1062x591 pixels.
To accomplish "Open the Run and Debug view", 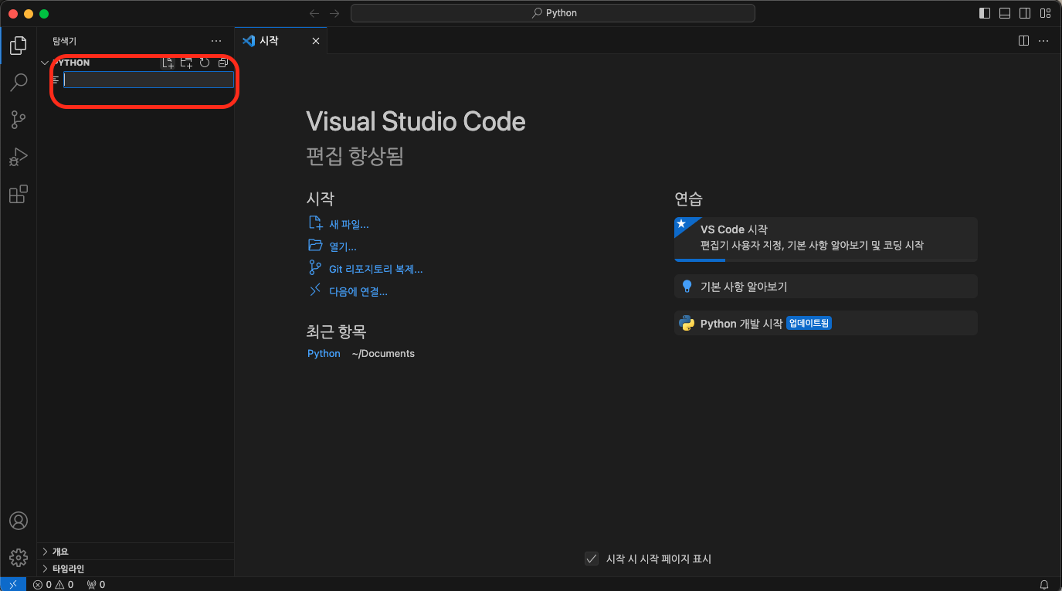I will pyautogui.click(x=19, y=157).
